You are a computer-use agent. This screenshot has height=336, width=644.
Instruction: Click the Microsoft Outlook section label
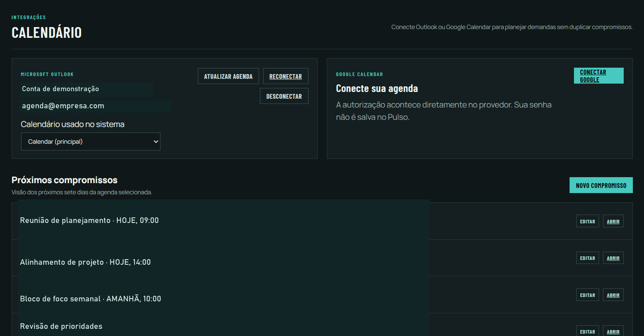47,74
